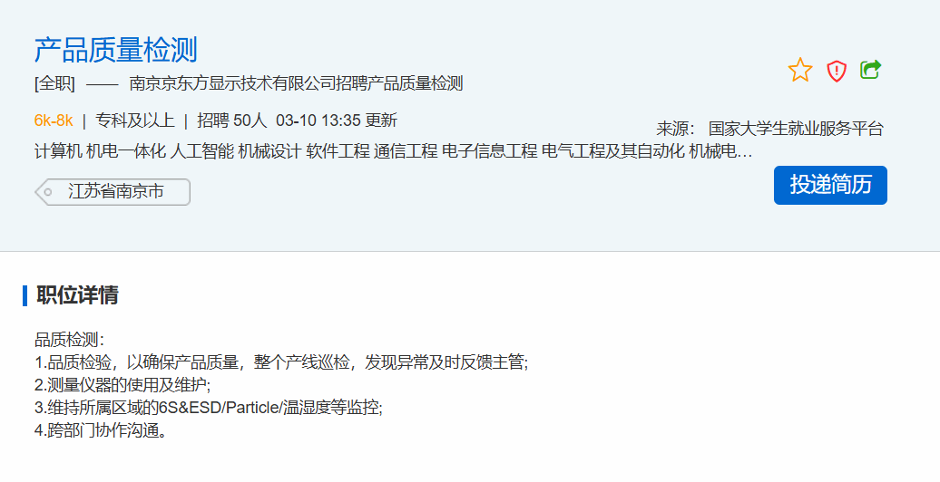
Task: Click the blue bar beside 职位详情
Action: click(25, 295)
